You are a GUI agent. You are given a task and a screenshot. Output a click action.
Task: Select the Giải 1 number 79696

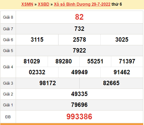pyautogui.click(x=79, y=105)
